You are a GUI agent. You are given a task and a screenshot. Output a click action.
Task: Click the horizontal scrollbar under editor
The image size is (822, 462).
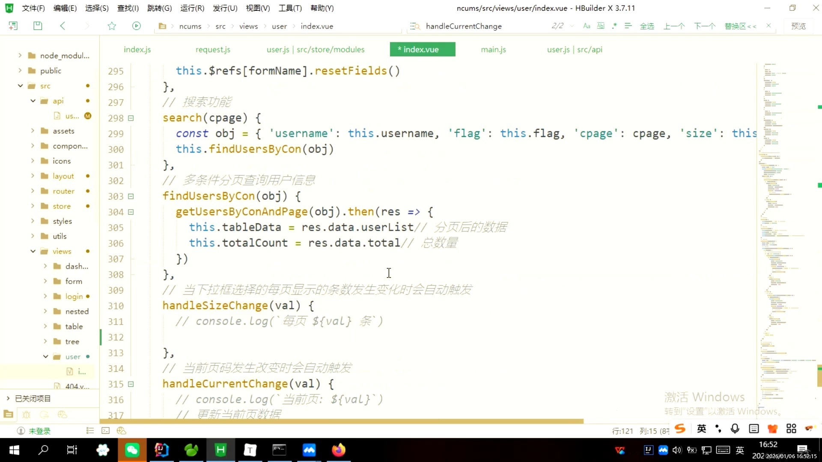point(342,421)
